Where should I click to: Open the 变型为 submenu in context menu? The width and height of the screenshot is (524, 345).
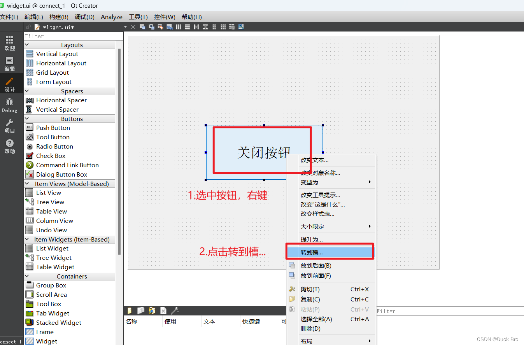(331, 182)
